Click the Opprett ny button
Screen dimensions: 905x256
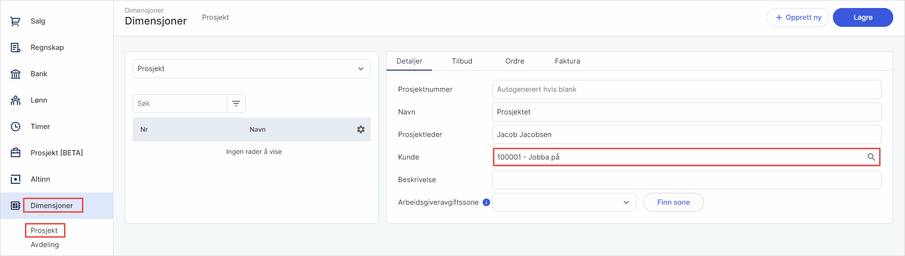pyautogui.click(x=798, y=17)
